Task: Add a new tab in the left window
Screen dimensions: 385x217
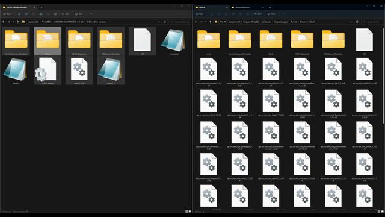Action: (x=42, y=7)
